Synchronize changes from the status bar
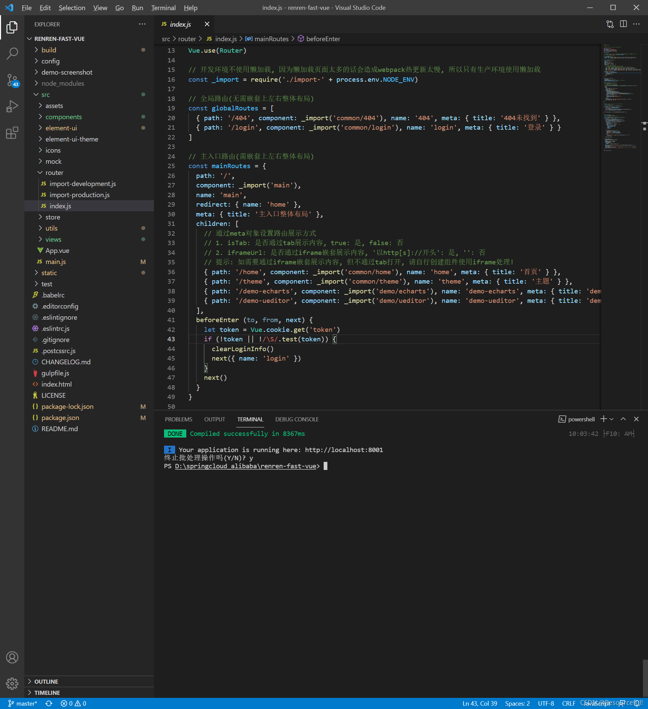This screenshot has height=709, width=648. point(49,703)
